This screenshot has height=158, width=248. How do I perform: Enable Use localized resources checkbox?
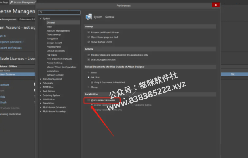89,100
